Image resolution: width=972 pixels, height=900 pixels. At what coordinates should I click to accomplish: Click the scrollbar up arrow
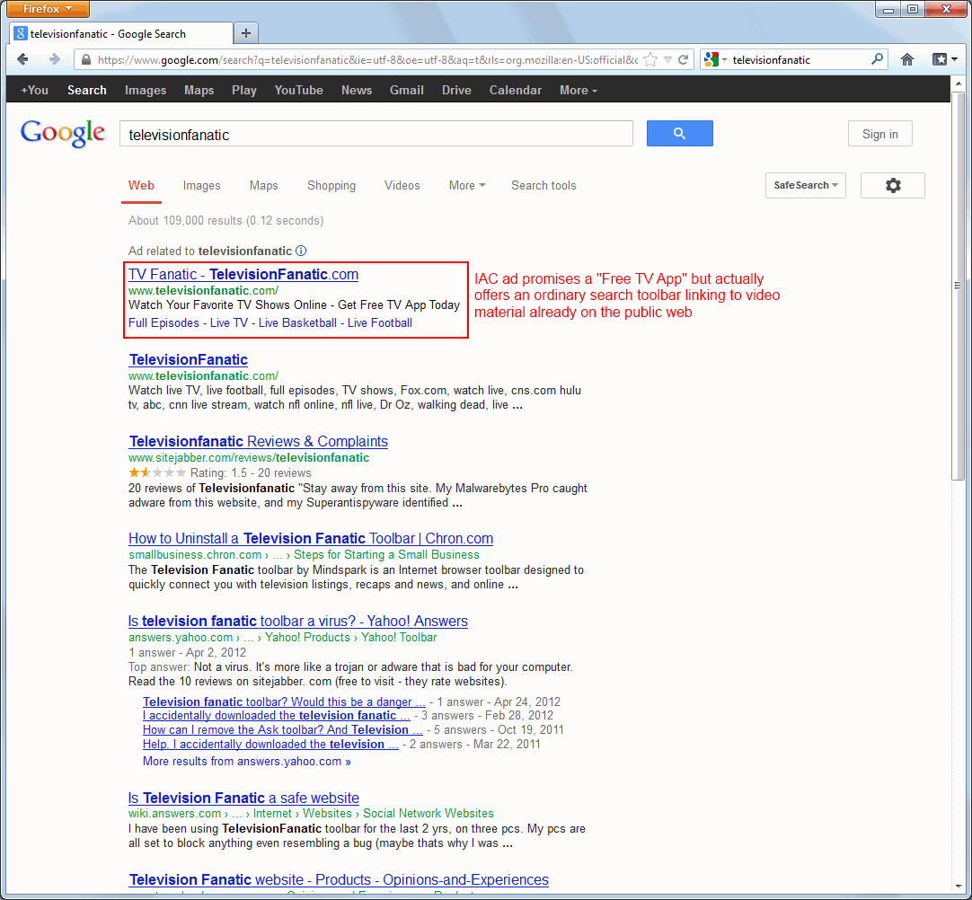click(959, 83)
